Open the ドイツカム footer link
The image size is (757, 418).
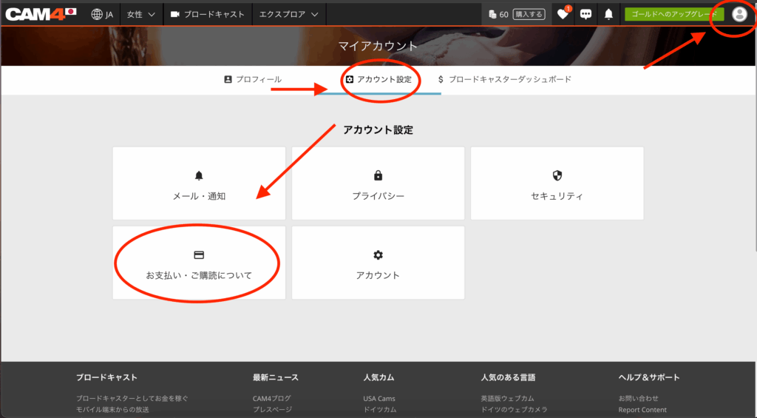(x=380, y=410)
